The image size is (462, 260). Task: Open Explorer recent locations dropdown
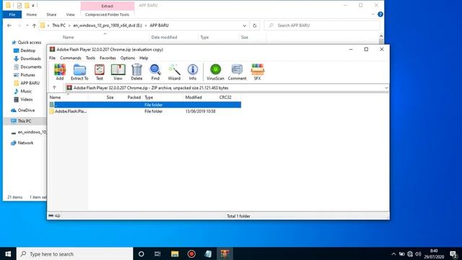27,26
